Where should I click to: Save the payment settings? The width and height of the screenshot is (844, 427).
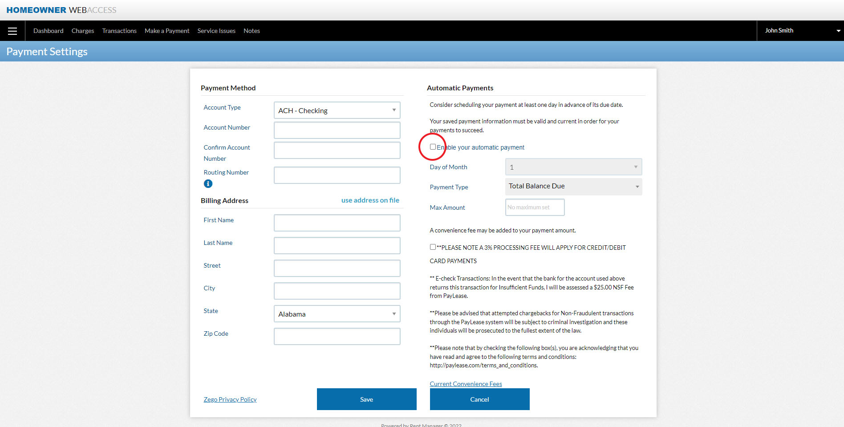[x=366, y=399]
